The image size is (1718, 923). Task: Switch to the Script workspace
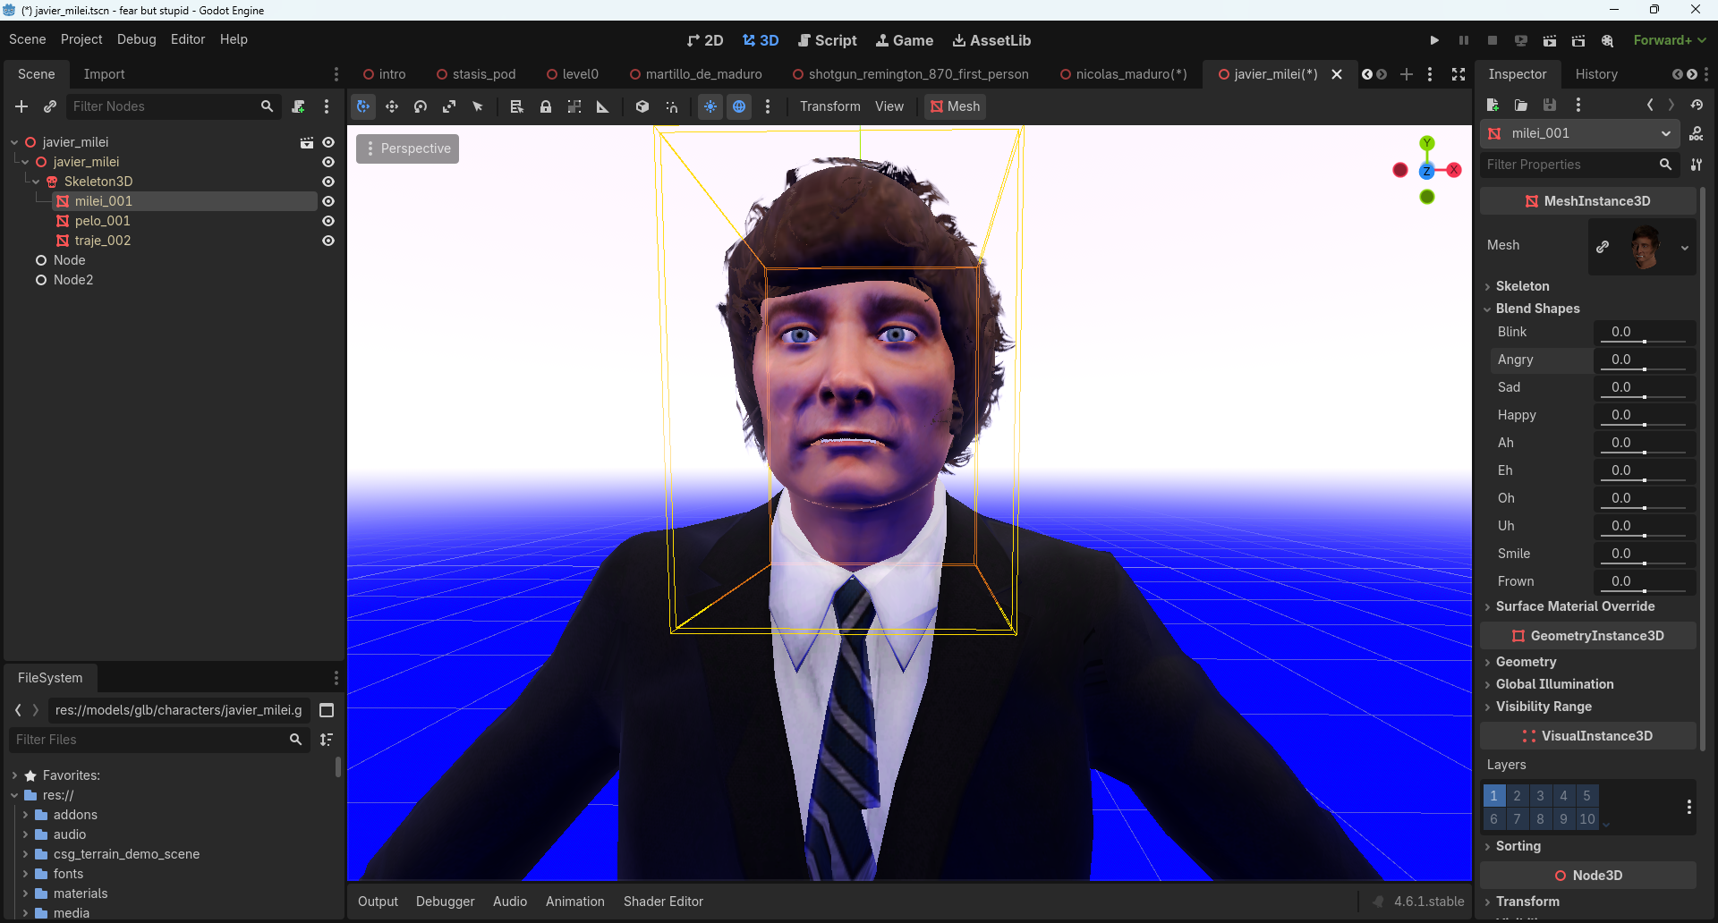pyautogui.click(x=827, y=40)
